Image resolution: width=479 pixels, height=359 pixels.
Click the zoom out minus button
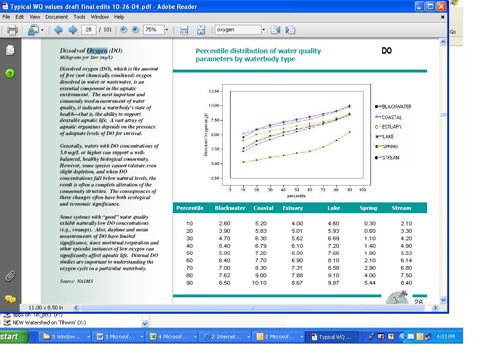123,29
